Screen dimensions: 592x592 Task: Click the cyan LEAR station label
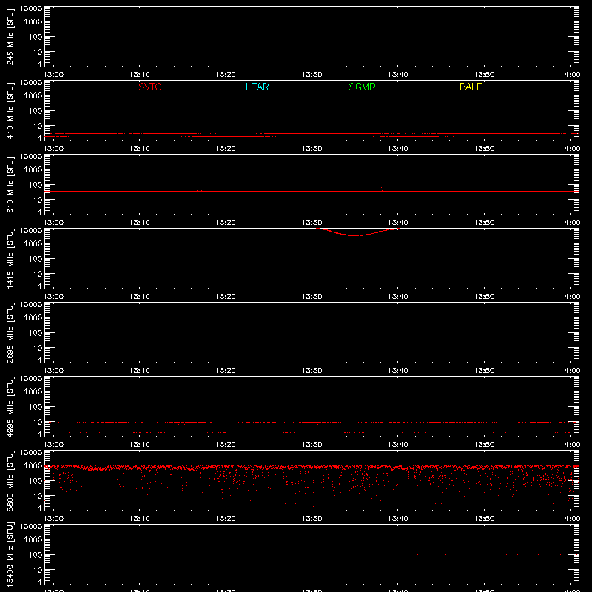point(257,87)
